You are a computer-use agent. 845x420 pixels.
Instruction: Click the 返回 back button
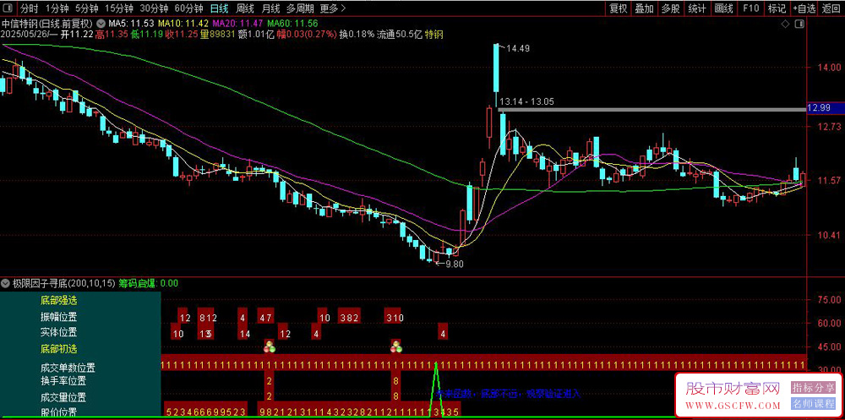tap(831, 8)
